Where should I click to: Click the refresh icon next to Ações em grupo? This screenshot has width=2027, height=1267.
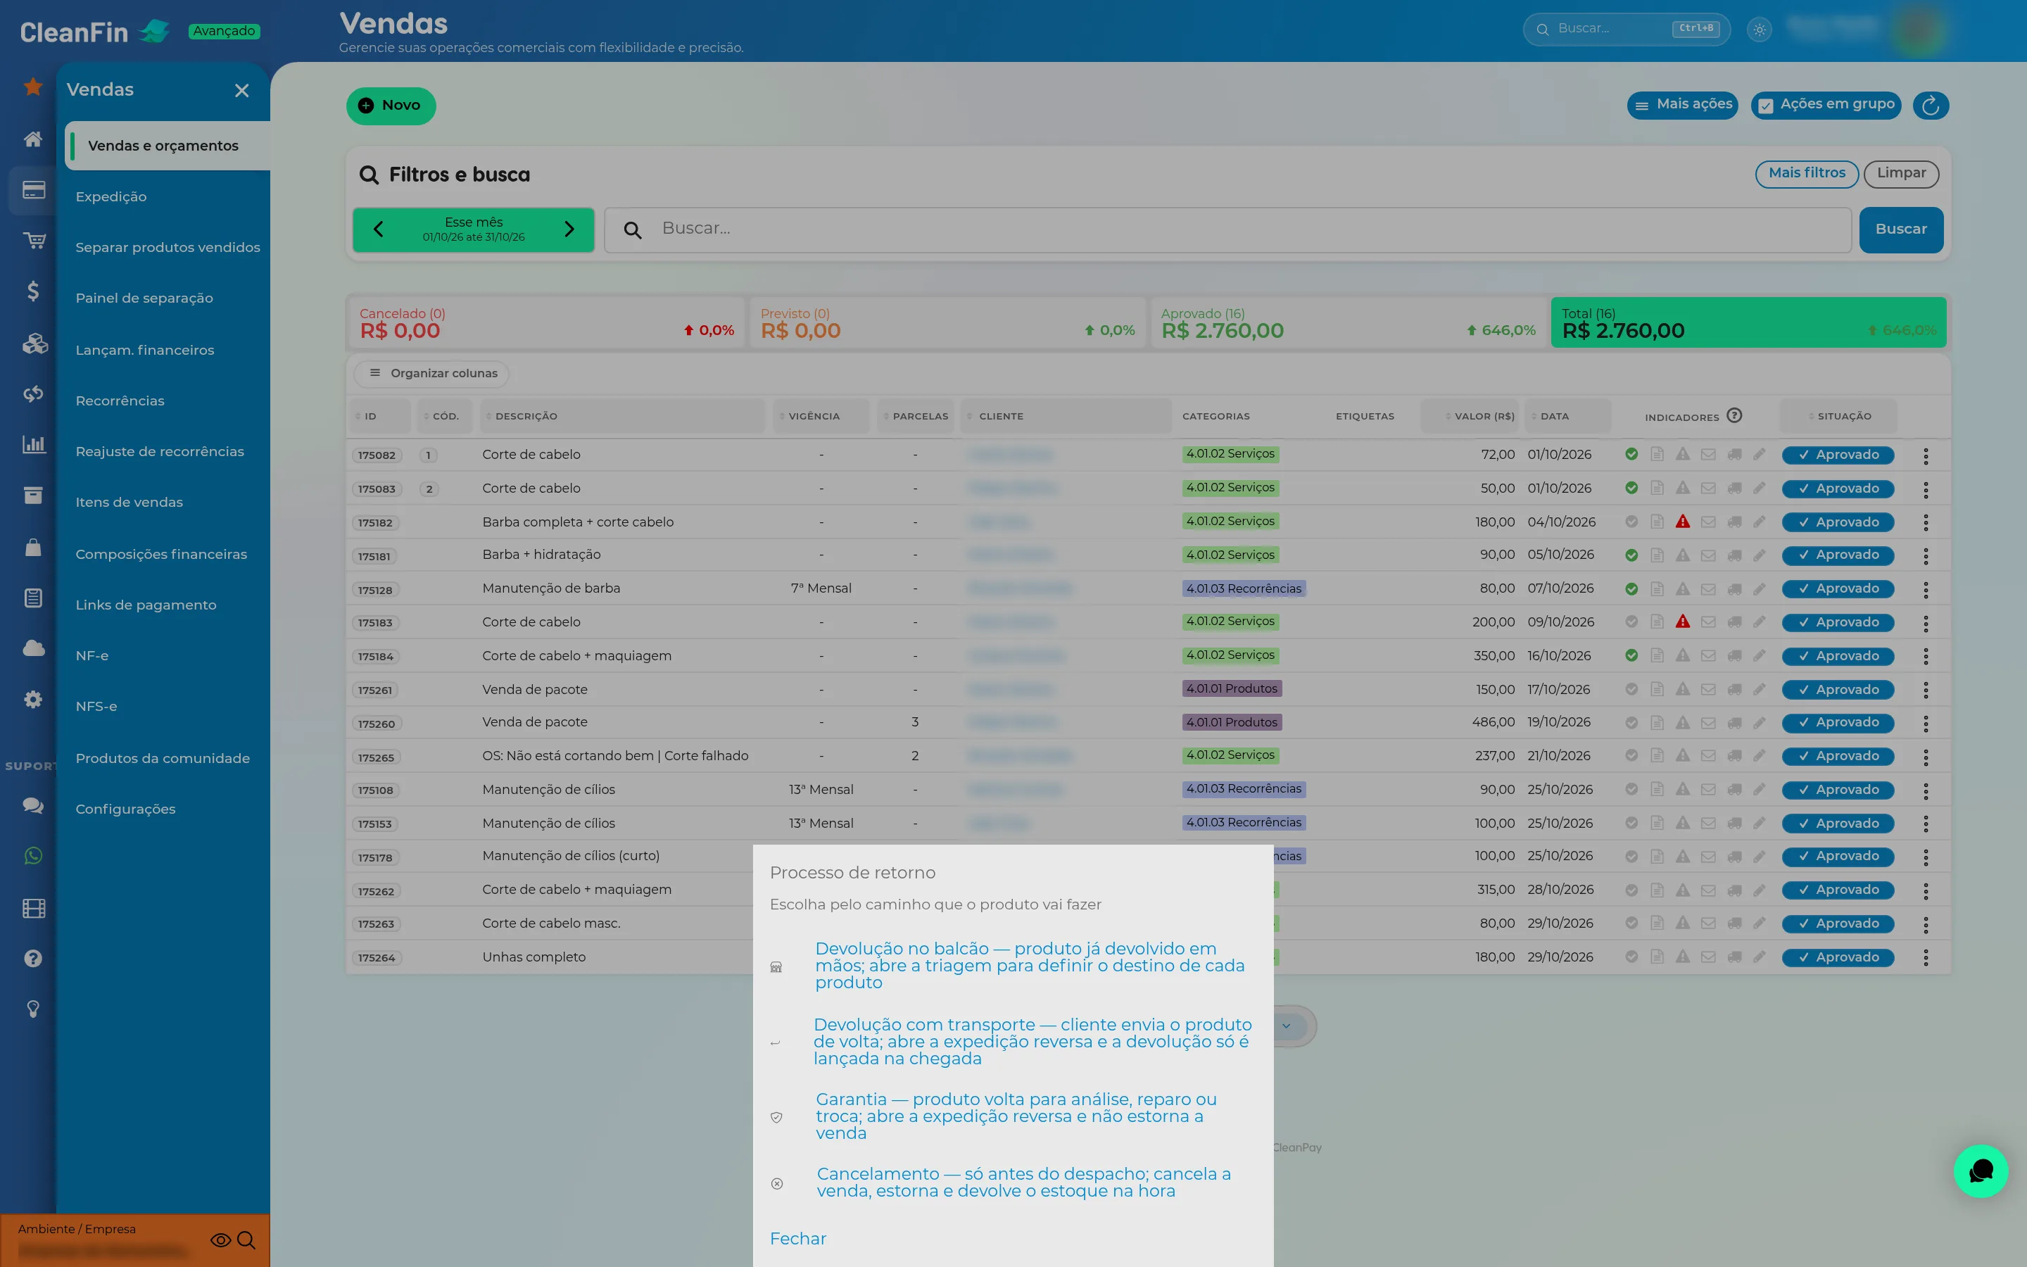coord(1931,106)
